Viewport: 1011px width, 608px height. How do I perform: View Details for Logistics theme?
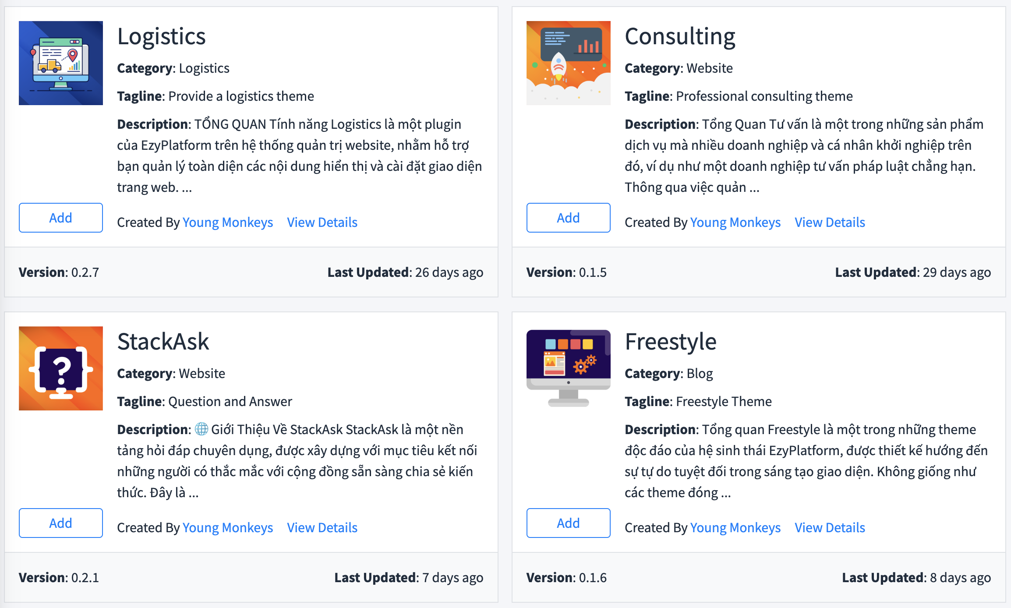coord(322,223)
